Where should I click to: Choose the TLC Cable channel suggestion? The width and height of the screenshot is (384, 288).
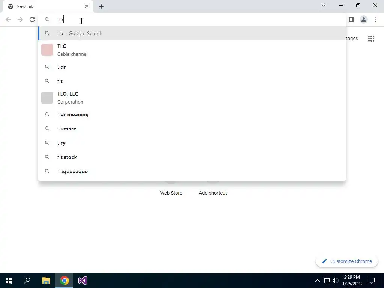point(192,50)
